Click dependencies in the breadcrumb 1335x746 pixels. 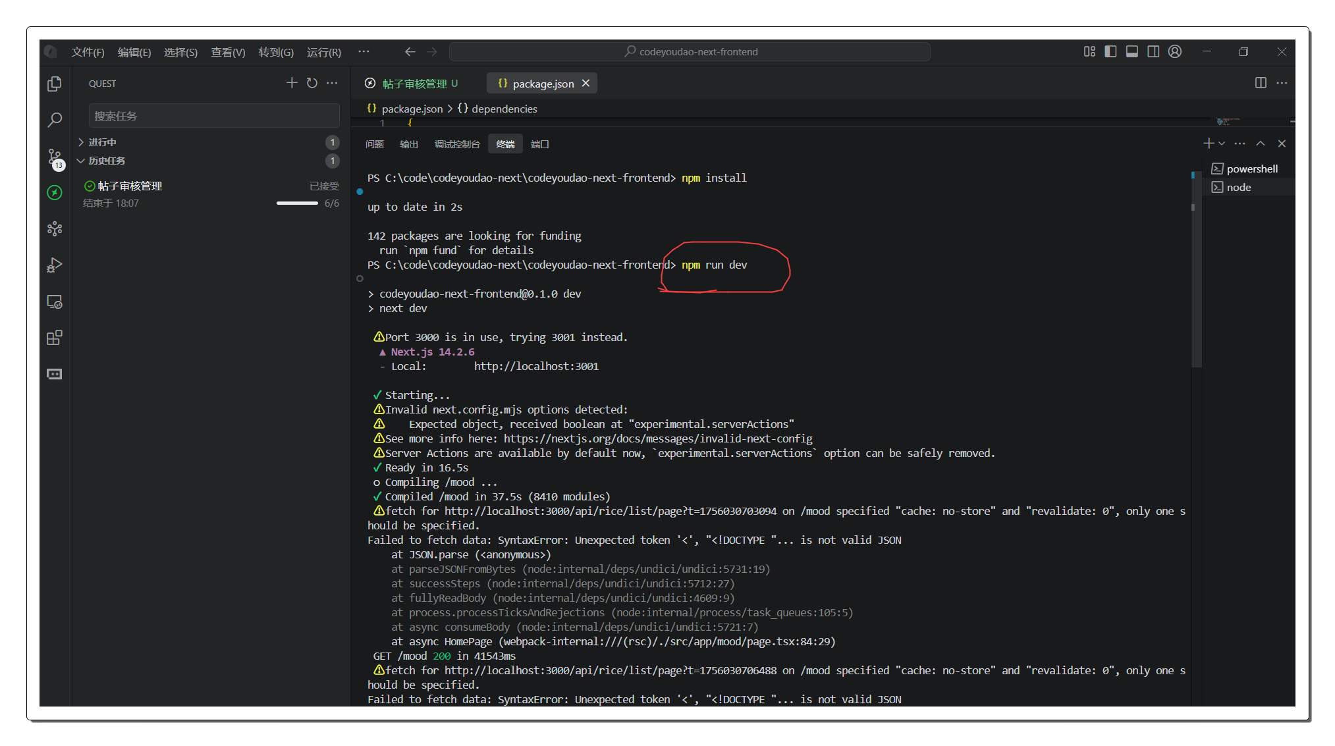tap(504, 109)
